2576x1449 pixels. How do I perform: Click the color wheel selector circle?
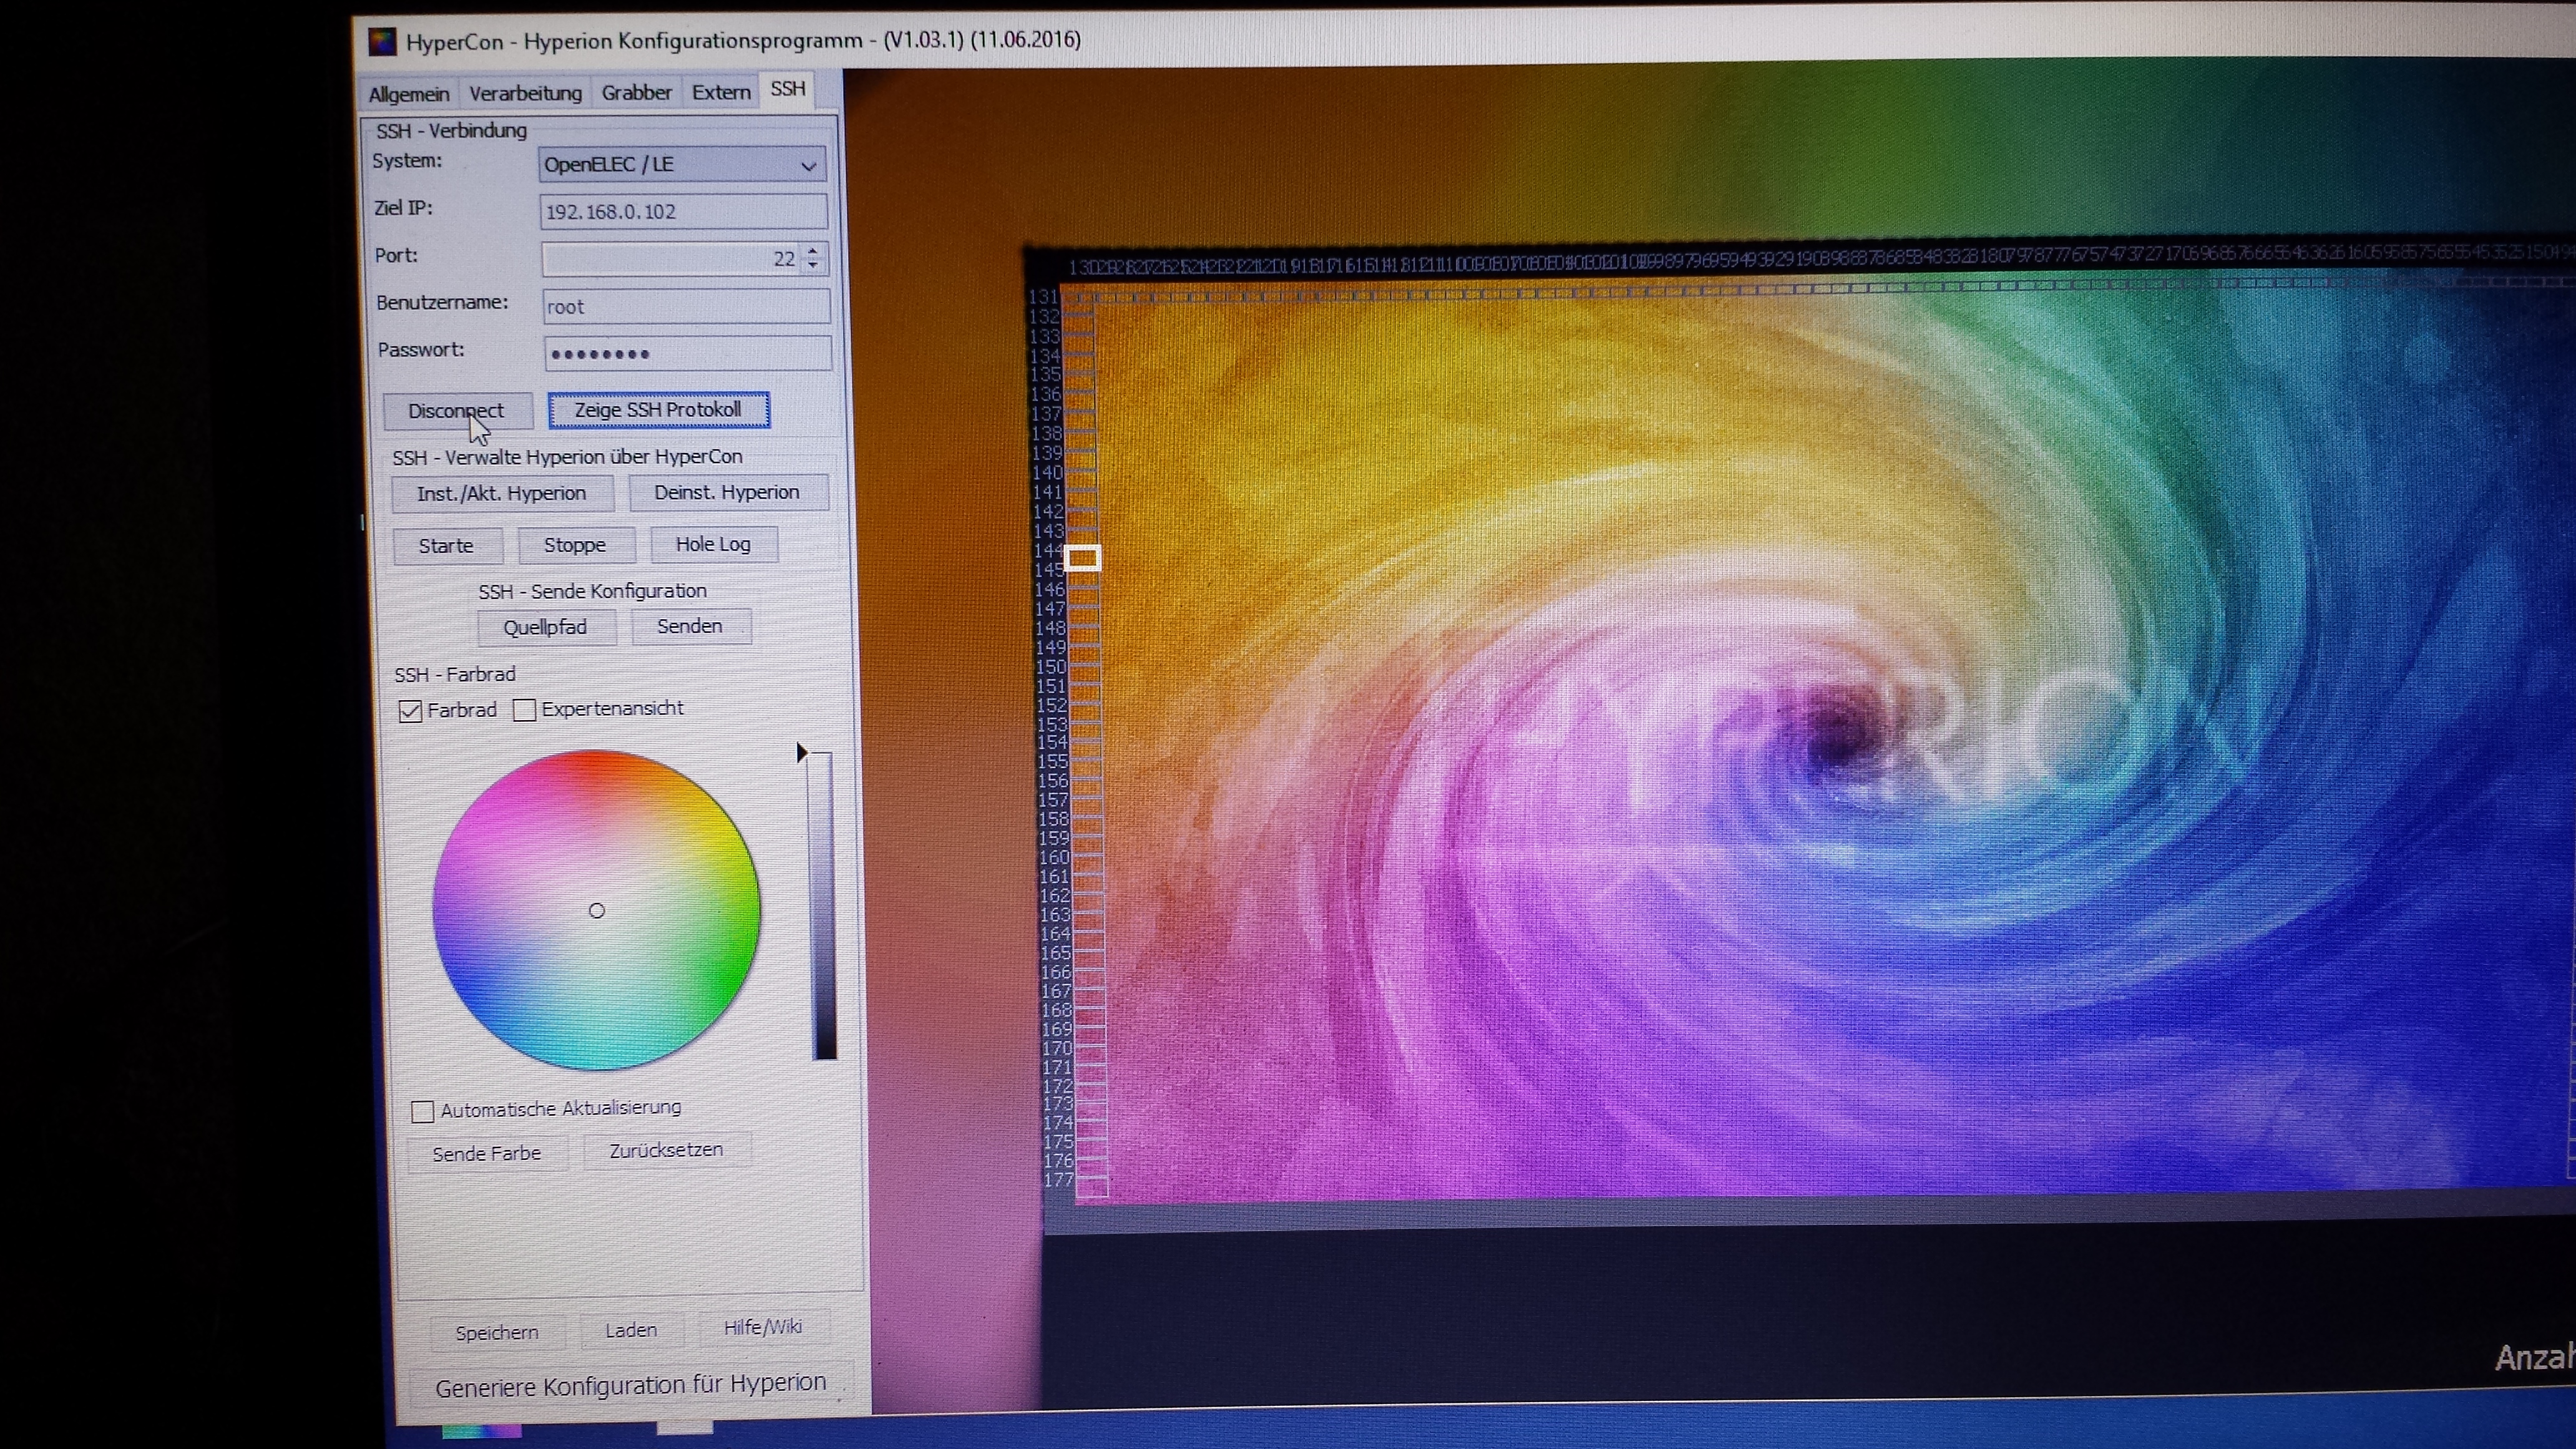tap(597, 910)
